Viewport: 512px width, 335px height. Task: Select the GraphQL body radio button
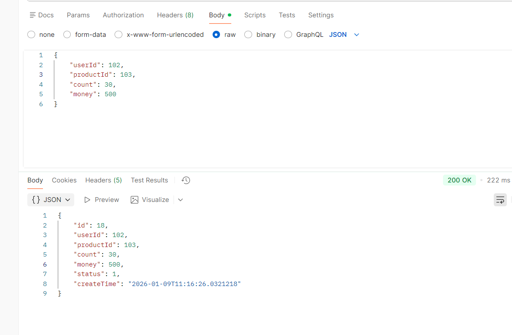coord(288,35)
